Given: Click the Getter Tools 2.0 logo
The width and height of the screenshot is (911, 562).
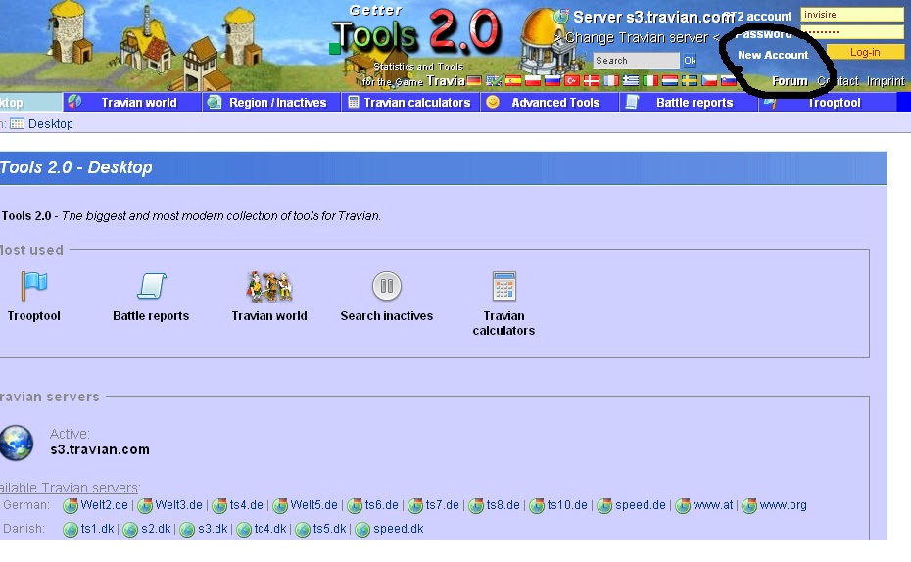Looking at the screenshot, I should [x=415, y=30].
